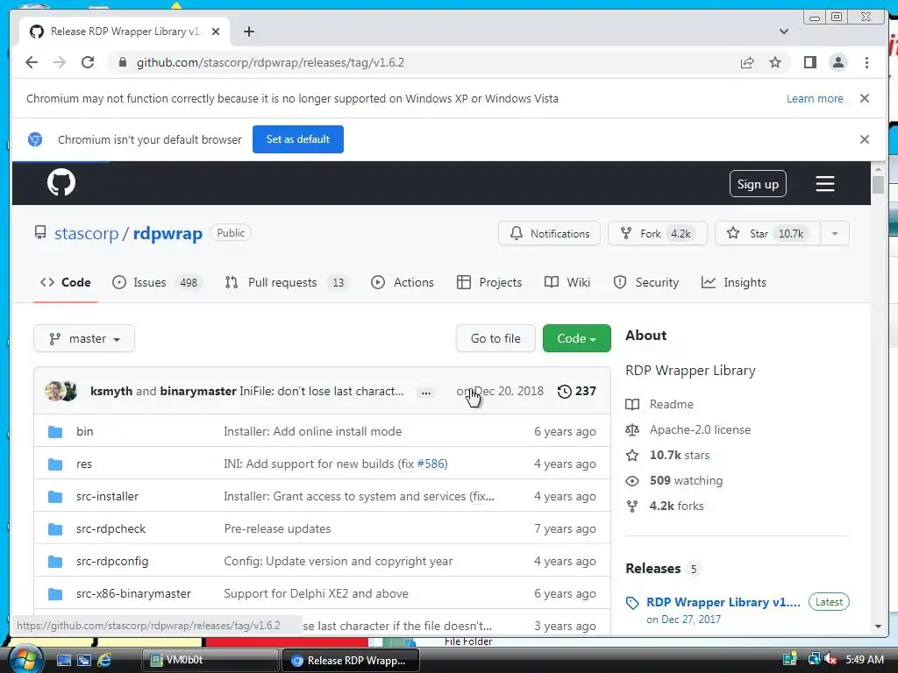Click the profile avatar icon in browser toolbar
The height and width of the screenshot is (673, 898).
(x=837, y=62)
